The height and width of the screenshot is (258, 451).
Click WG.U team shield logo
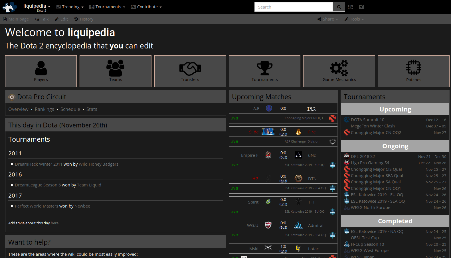click(x=268, y=225)
